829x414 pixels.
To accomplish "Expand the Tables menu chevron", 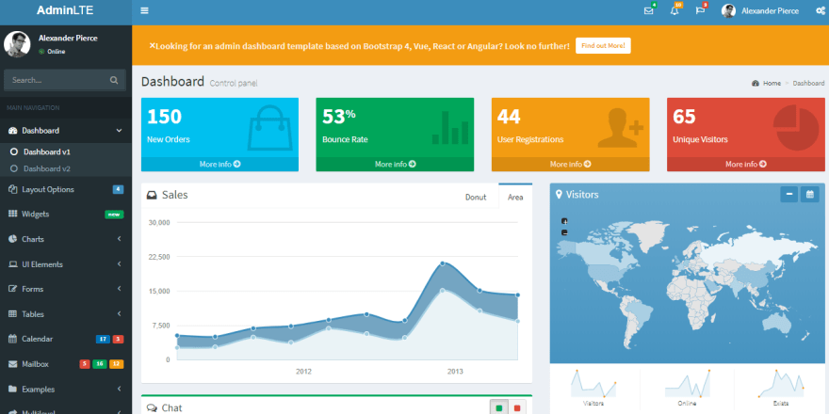I will click(x=119, y=314).
